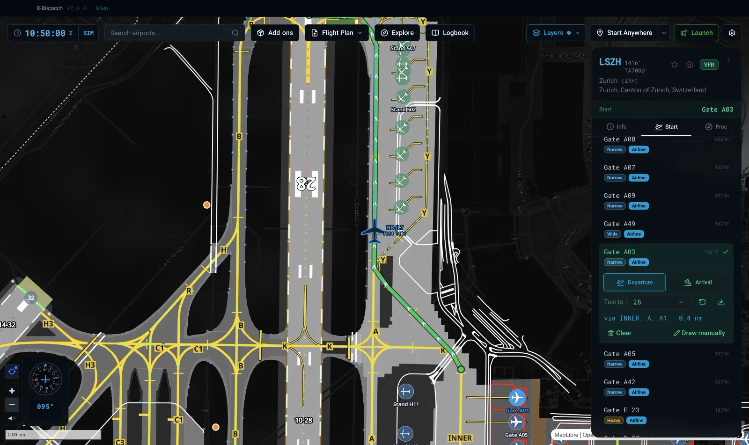Select Gate A07 in the list
This screenshot has height=445, width=749.
pyautogui.click(x=666, y=172)
